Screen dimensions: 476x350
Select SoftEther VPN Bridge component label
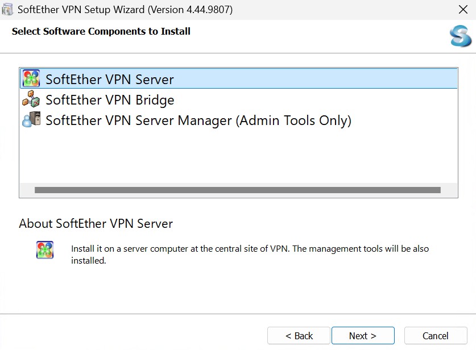110,100
